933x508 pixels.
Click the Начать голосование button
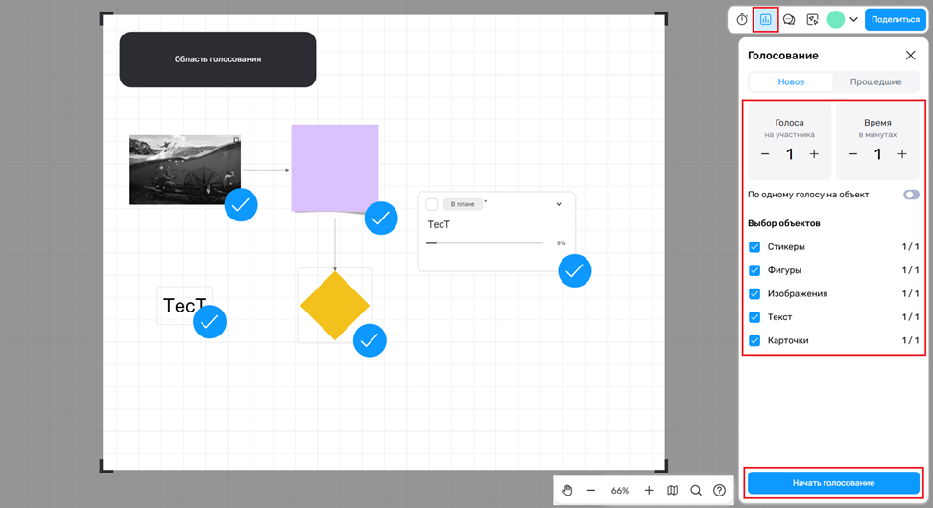833,482
